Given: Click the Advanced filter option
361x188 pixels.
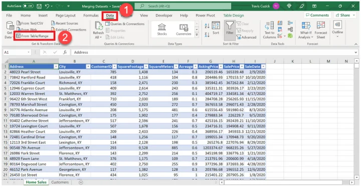Looking at the screenshot, I should click(246, 37).
